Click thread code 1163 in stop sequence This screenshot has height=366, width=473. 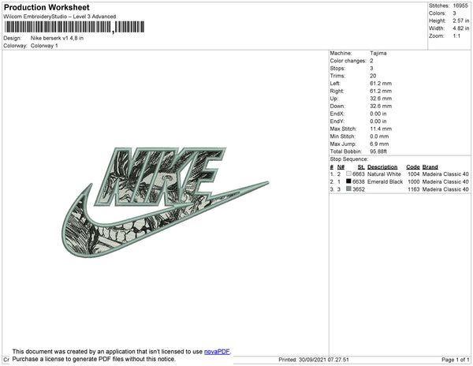[414, 189]
